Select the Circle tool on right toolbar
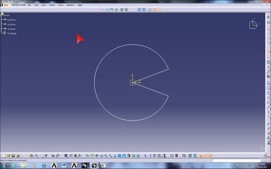The image size is (271, 169). tap(269, 93)
